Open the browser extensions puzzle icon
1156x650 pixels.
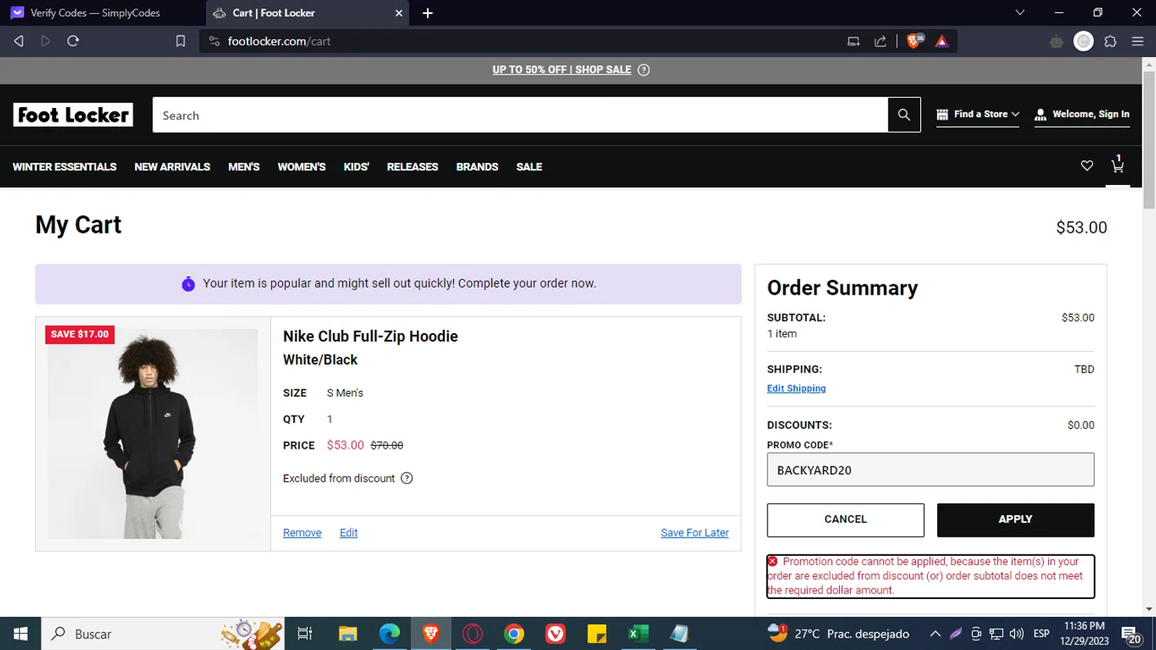1110,42
